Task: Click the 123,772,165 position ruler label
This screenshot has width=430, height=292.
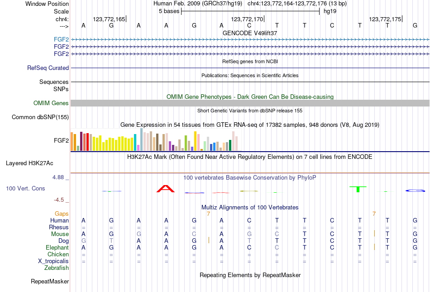Action: [x=109, y=19]
